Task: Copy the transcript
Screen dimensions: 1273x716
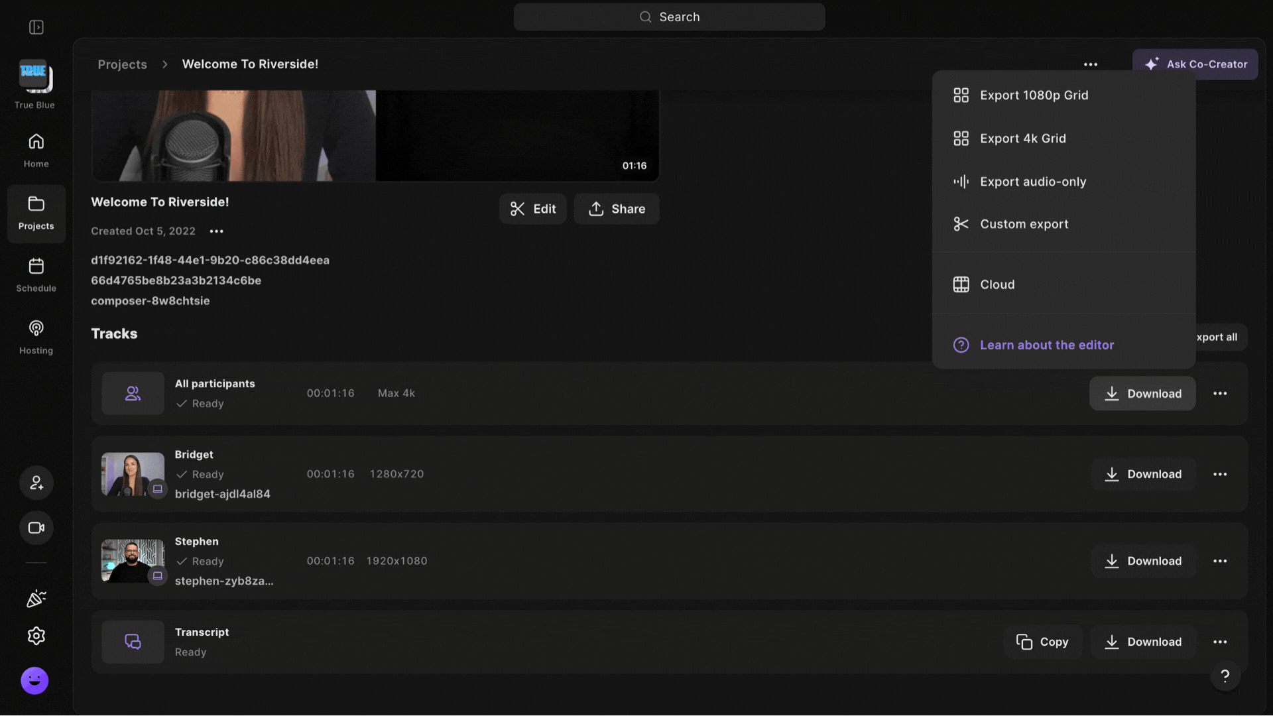Action: [1042, 642]
